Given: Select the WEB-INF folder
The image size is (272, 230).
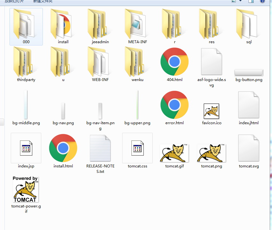Looking at the screenshot, I should tap(100, 64).
